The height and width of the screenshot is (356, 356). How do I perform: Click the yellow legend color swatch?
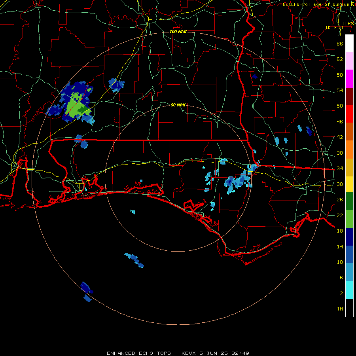349,184
